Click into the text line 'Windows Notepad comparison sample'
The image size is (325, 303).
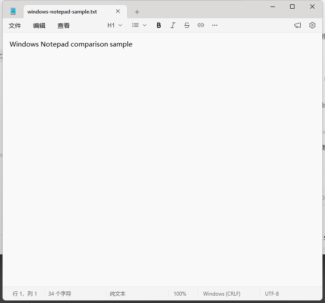[71, 44]
